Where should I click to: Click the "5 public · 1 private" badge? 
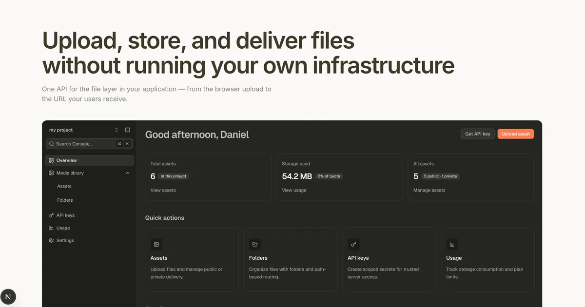pos(441,176)
